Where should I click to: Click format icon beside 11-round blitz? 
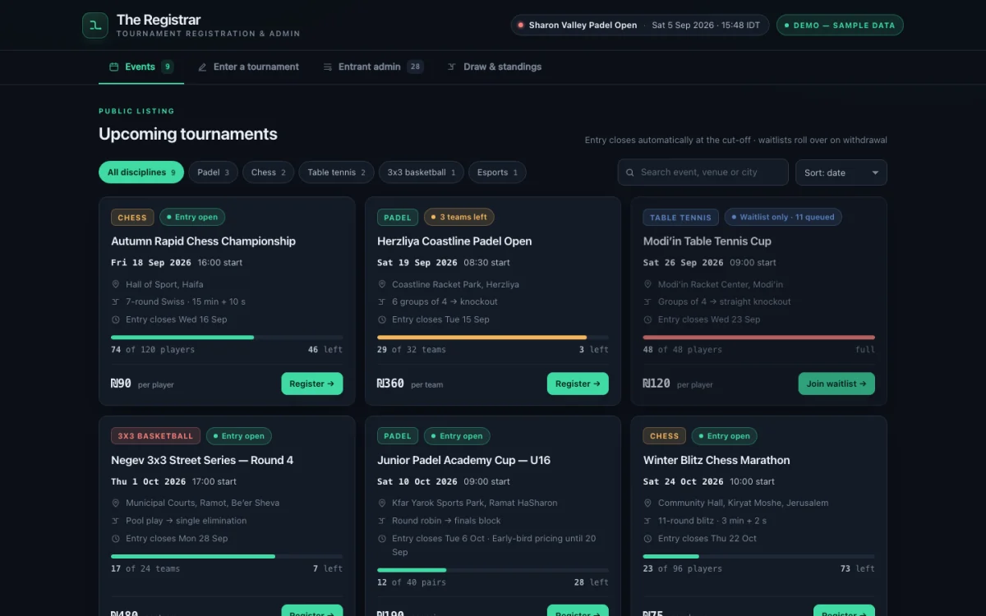point(648,521)
